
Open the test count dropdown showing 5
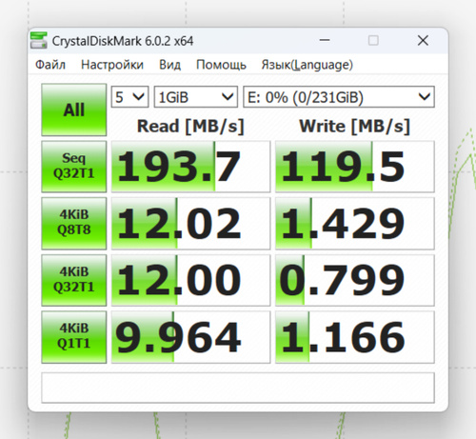[129, 97]
